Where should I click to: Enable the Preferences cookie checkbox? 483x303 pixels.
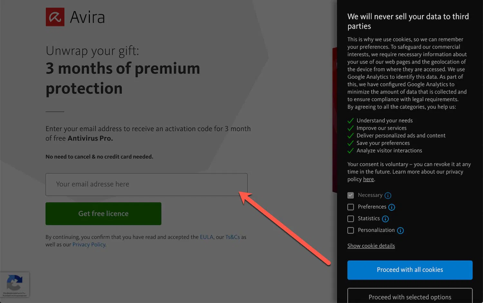351,207
